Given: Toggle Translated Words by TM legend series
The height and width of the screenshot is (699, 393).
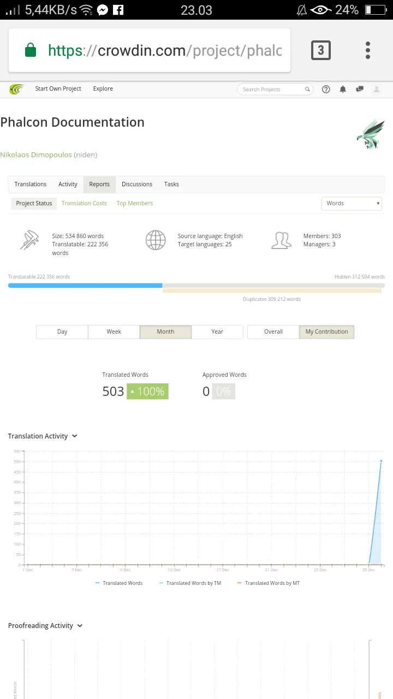Looking at the screenshot, I should pyautogui.click(x=190, y=583).
